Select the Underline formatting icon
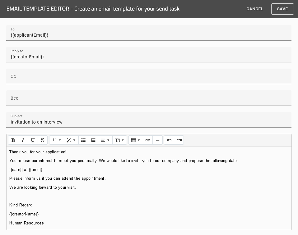The width and height of the screenshot is (298, 235). [33, 140]
